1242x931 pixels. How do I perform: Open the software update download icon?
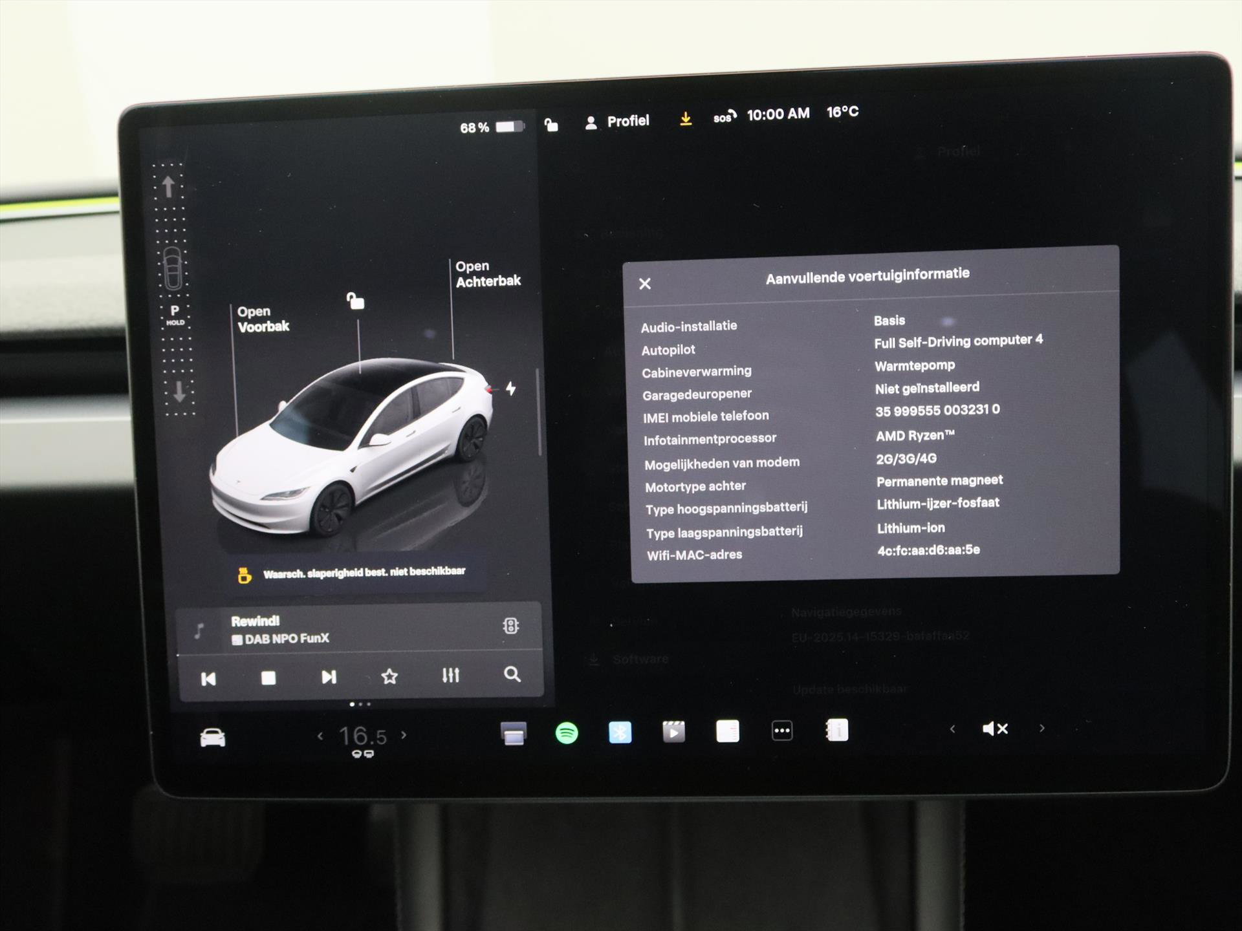pos(686,119)
